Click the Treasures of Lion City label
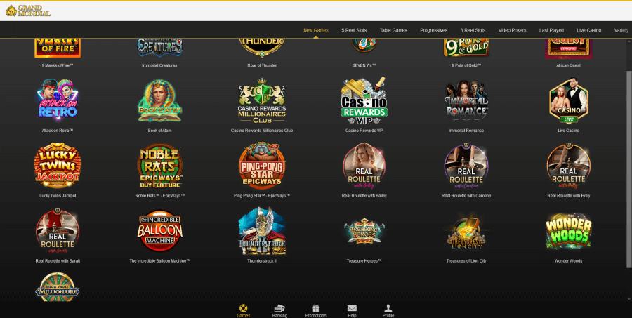The width and height of the screenshot is (632, 318). click(466, 260)
